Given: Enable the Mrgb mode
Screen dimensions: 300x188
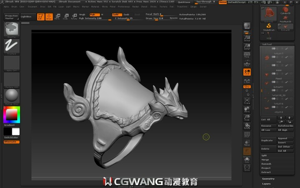Looking at the screenshot, I should click(x=82, y=15).
